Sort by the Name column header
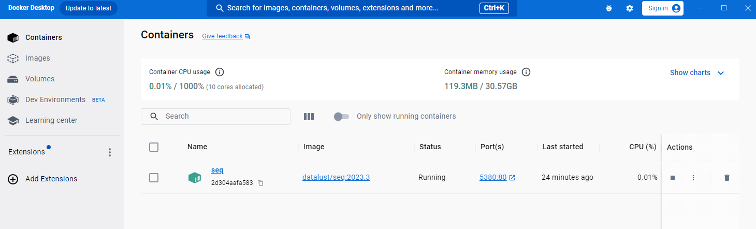756x229 pixels. 197,147
